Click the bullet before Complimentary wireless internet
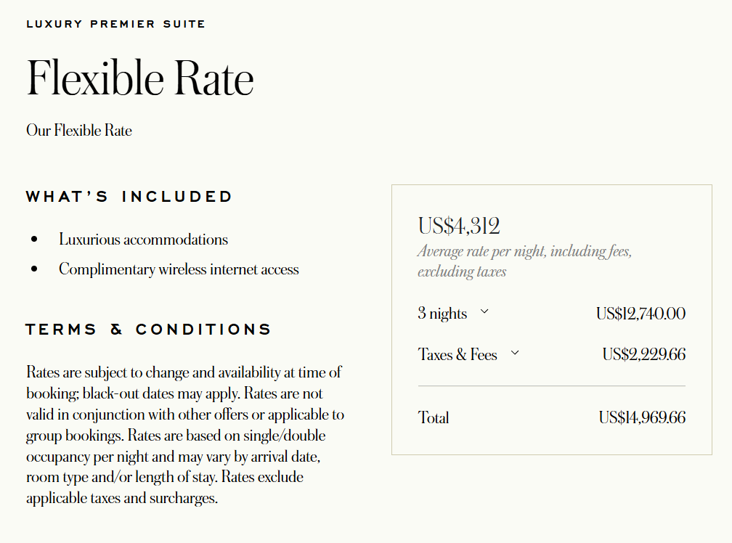 click(x=34, y=269)
